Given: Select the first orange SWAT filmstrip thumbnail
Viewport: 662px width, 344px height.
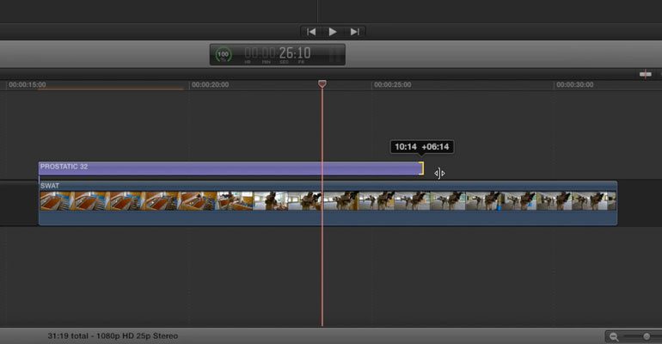Looking at the screenshot, I should [x=58, y=201].
